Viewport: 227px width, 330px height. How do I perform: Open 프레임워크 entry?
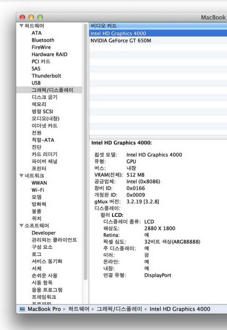click(44, 297)
